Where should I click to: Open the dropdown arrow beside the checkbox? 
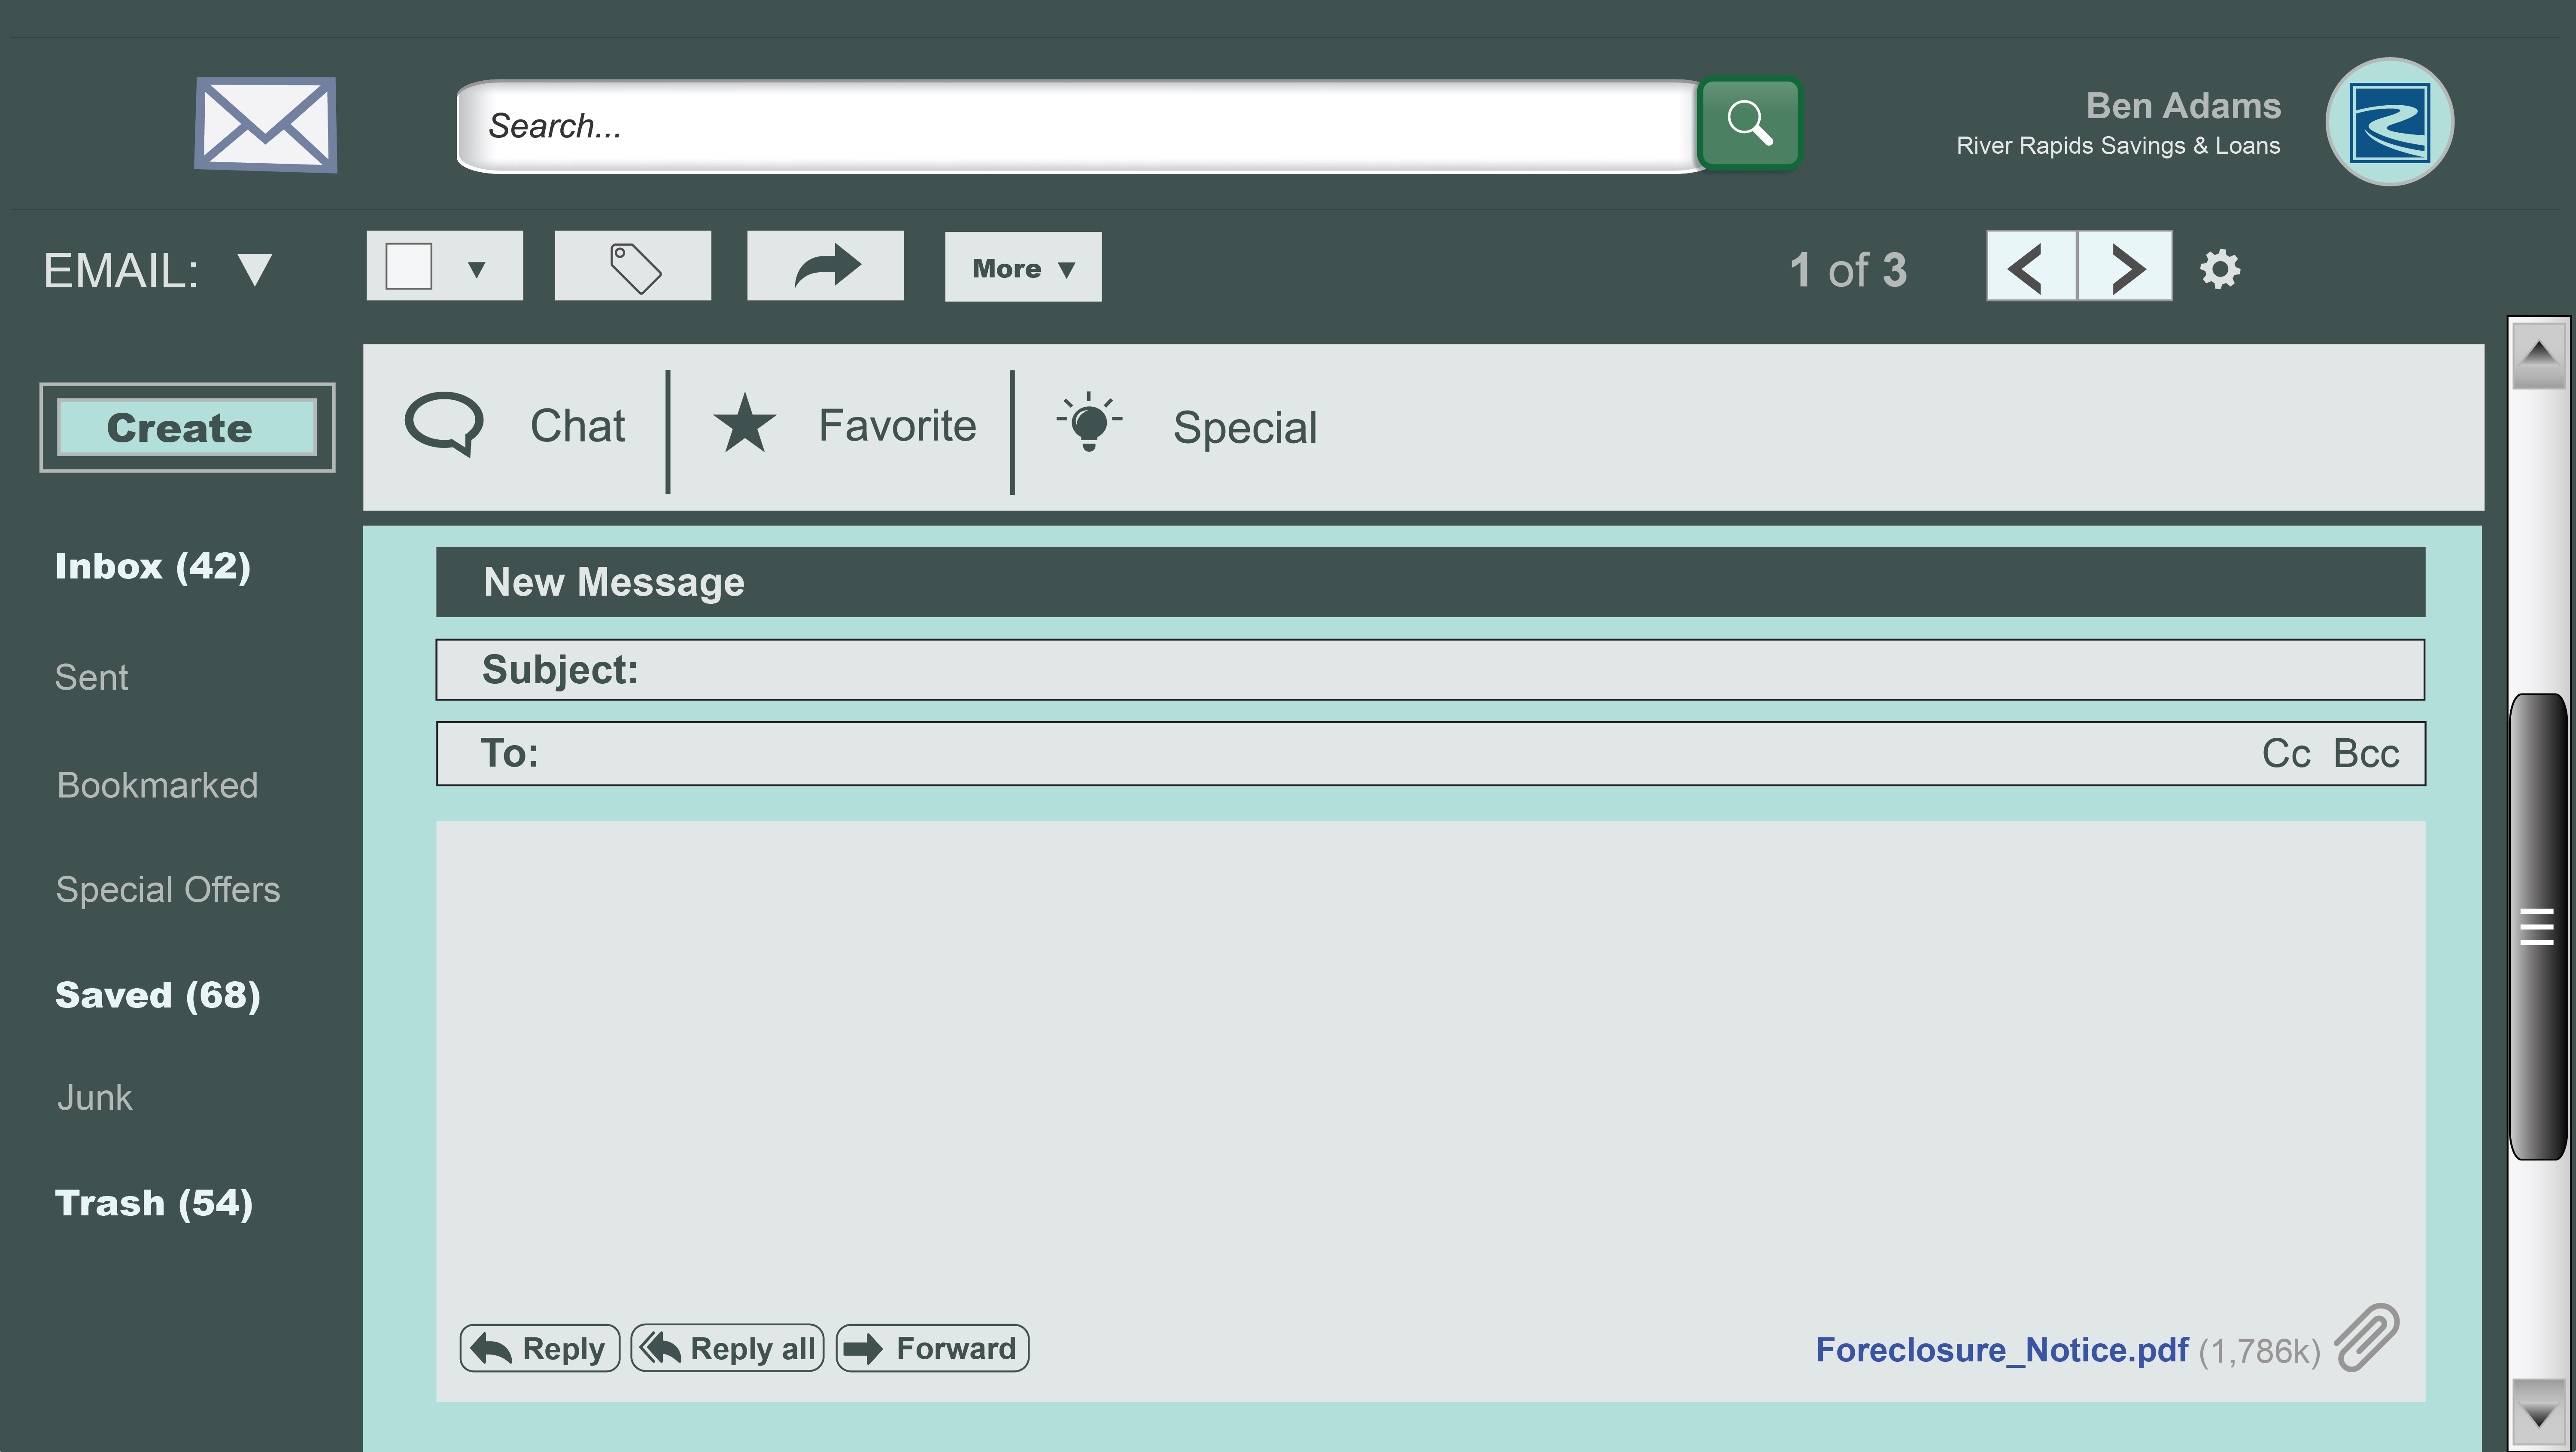[477, 269]
